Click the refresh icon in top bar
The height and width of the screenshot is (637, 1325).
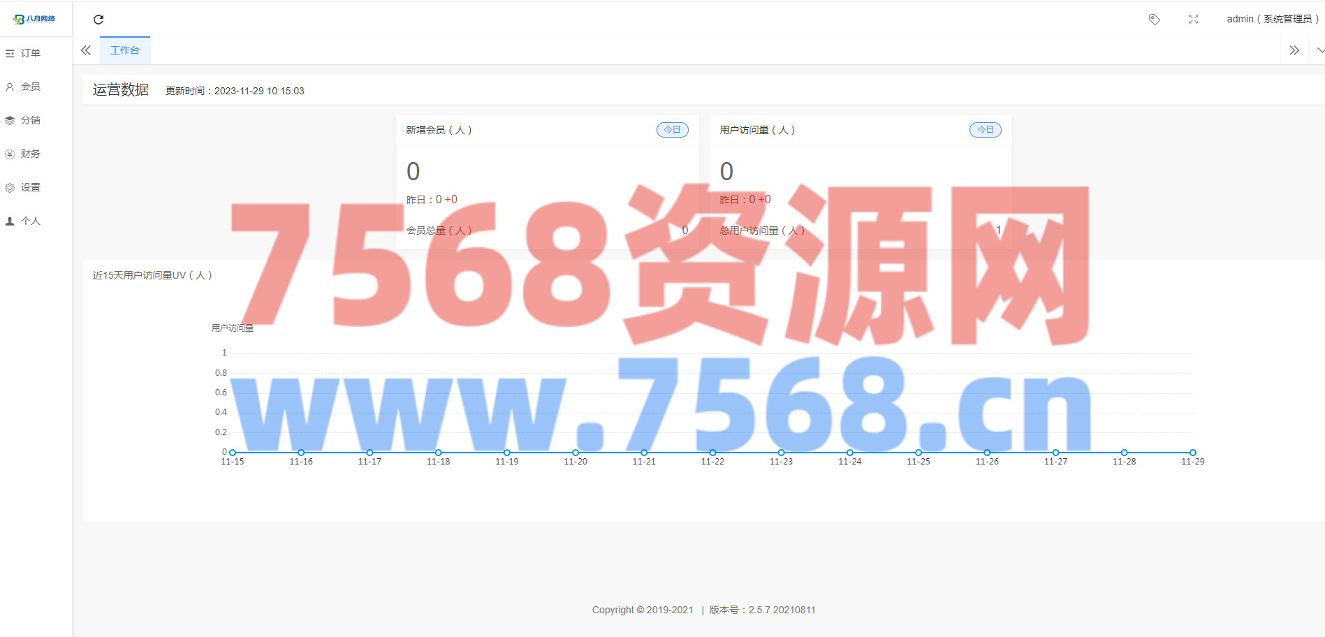click(x=98, y=20)
